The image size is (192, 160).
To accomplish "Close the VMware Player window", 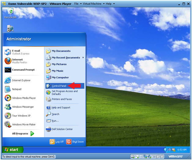I will click(188, 4).
